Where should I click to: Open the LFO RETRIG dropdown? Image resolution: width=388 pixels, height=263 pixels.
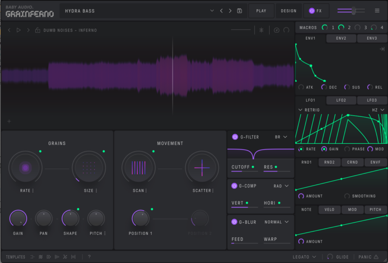[309, 110]
